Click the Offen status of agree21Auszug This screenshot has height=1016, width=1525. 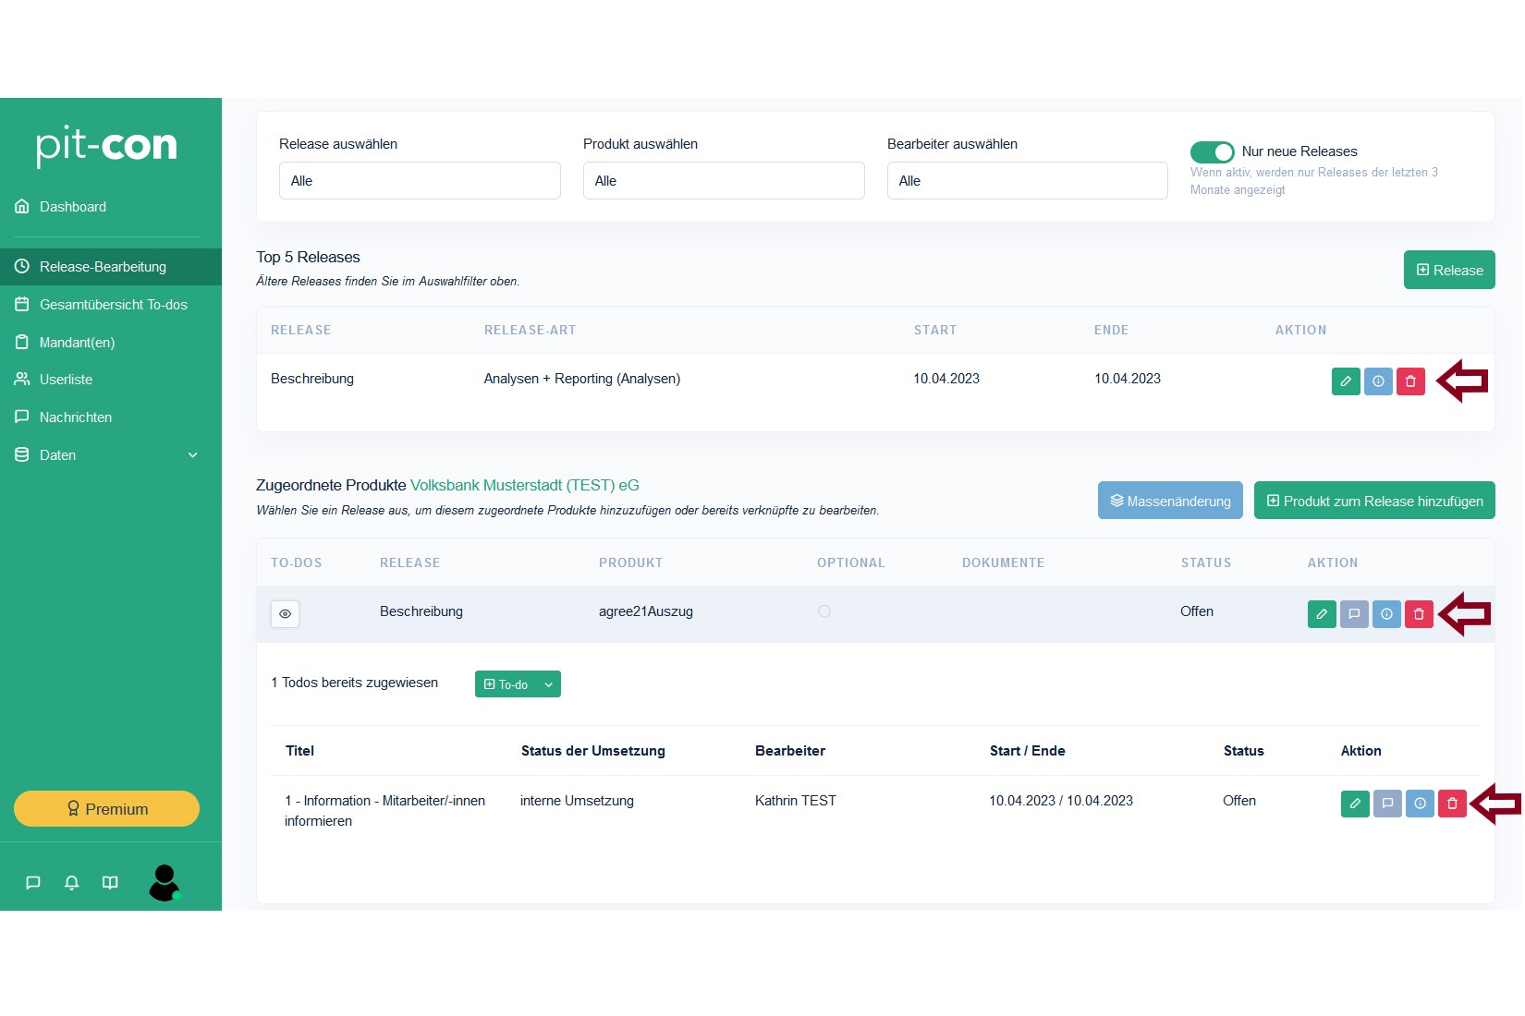coord(1197,611)
